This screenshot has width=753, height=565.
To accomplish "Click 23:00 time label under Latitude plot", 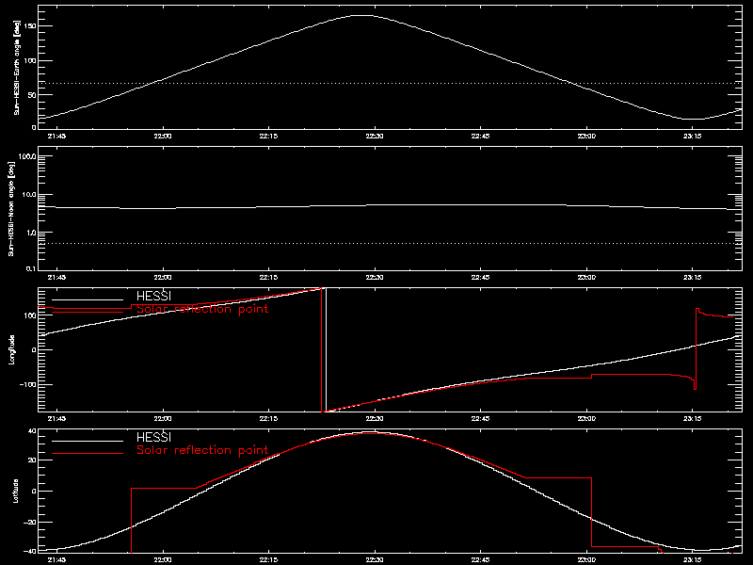I will (586, 559).
